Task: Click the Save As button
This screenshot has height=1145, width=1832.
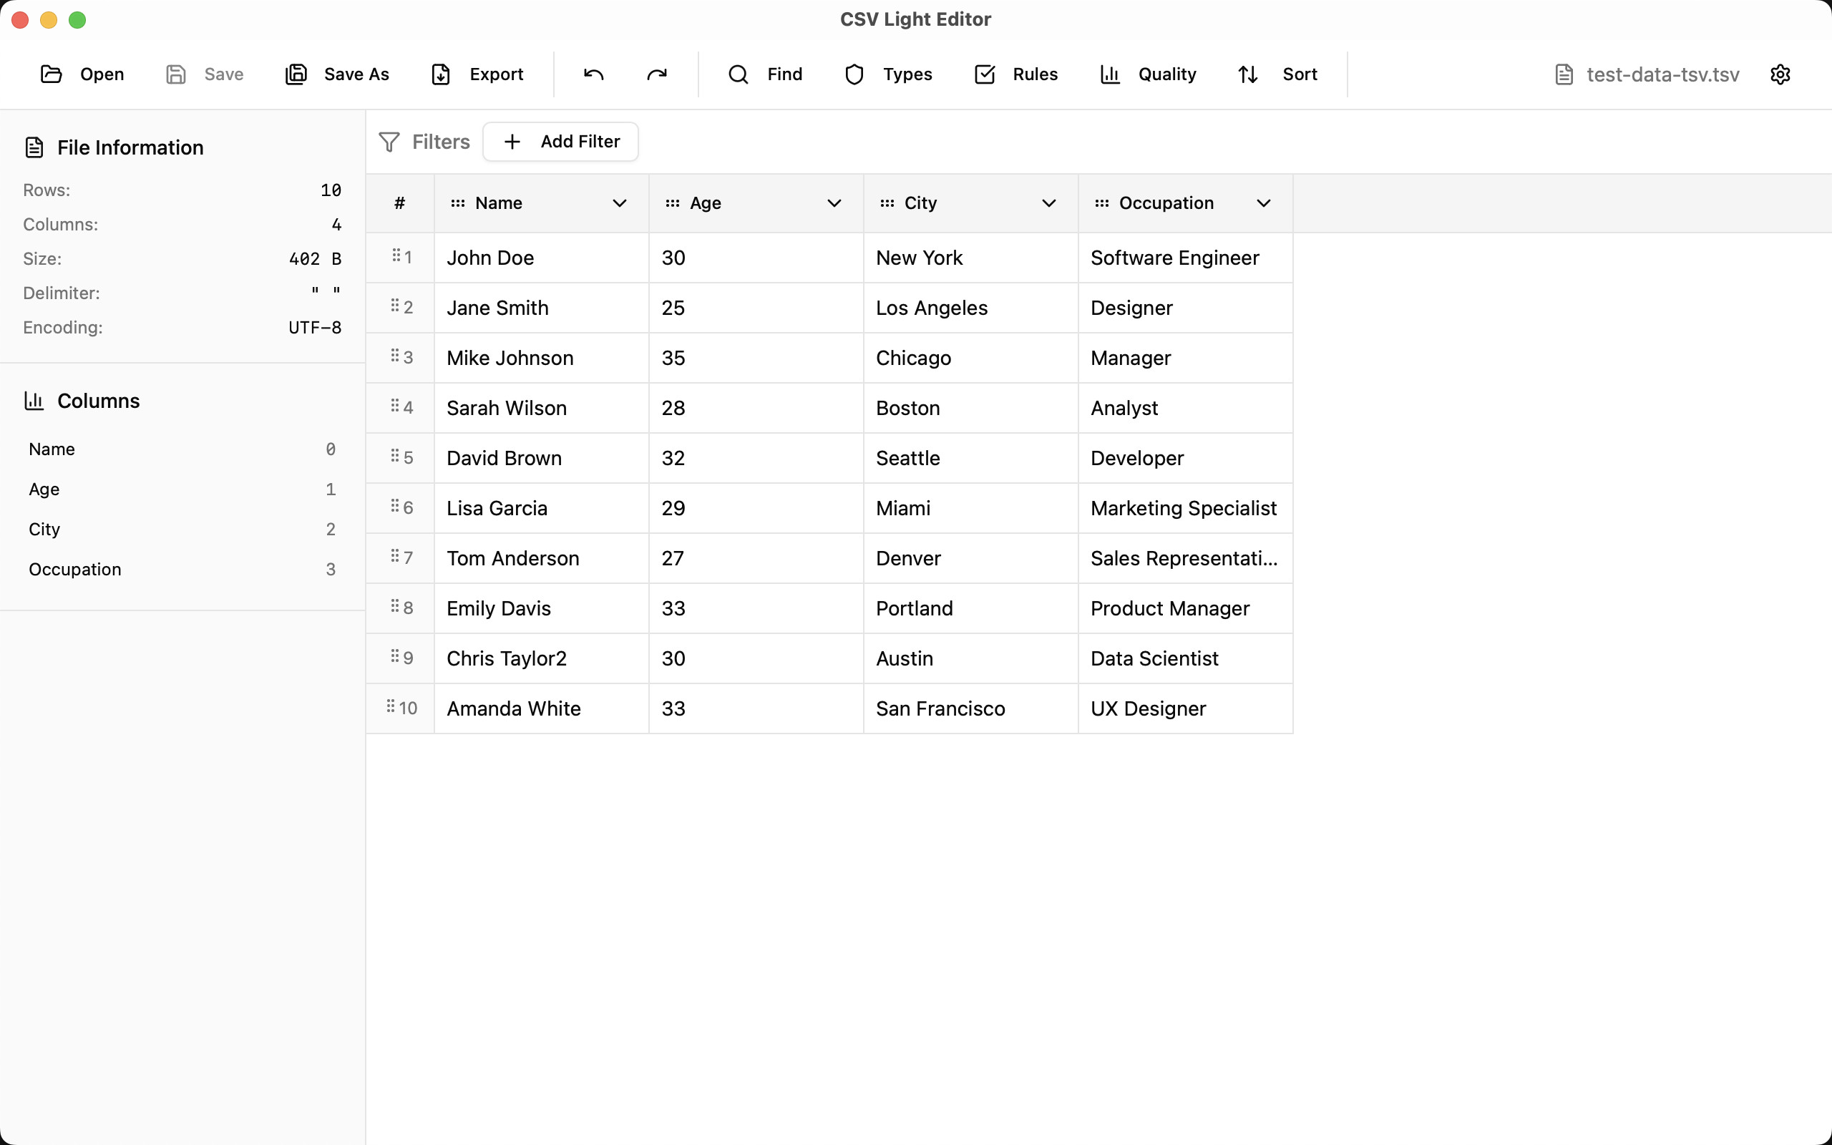Action: pos(338,74)
